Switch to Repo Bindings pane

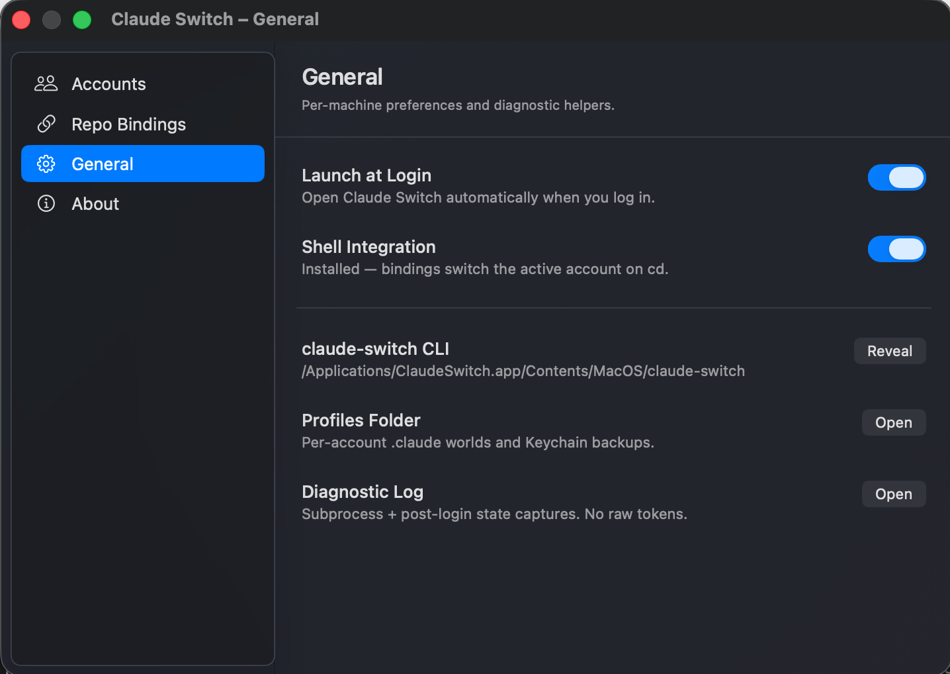tap(143, 124)
